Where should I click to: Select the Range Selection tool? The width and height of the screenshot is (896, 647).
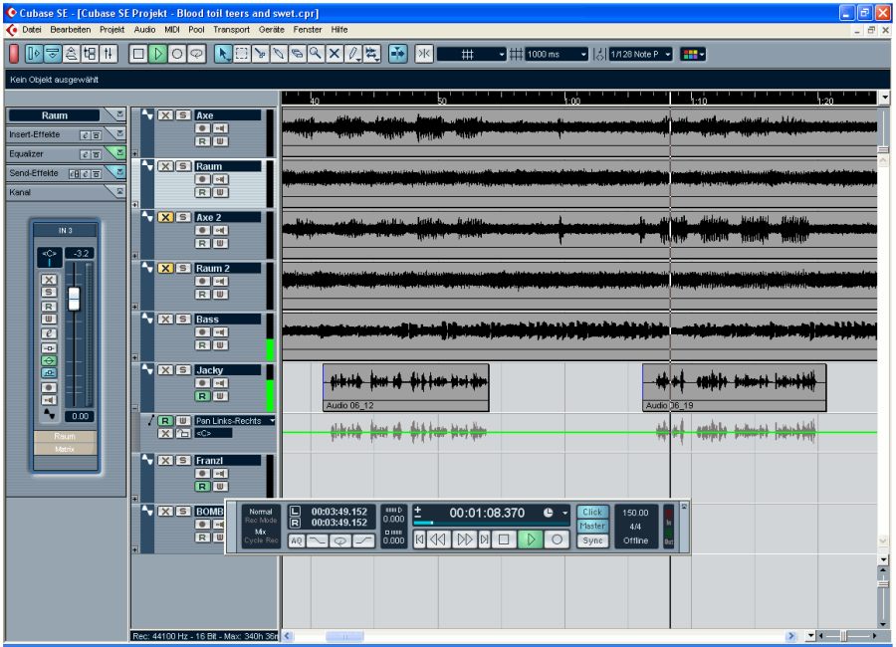click(x=242, y=54)
